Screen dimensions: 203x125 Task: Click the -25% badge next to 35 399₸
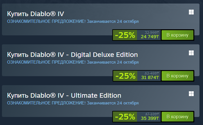click(x=125, y=117)
